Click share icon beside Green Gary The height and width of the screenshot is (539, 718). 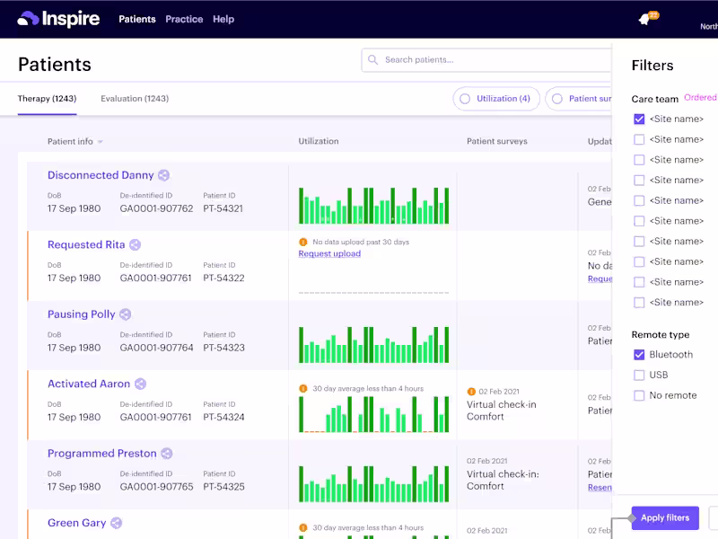[116, 523]
